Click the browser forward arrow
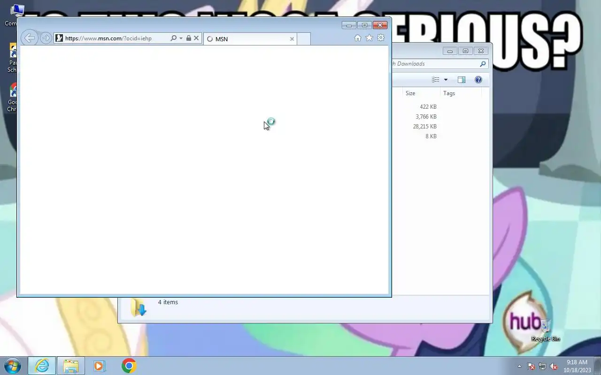 pos(46,38)
